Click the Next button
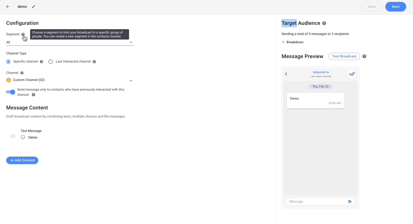 click(395, 7)
